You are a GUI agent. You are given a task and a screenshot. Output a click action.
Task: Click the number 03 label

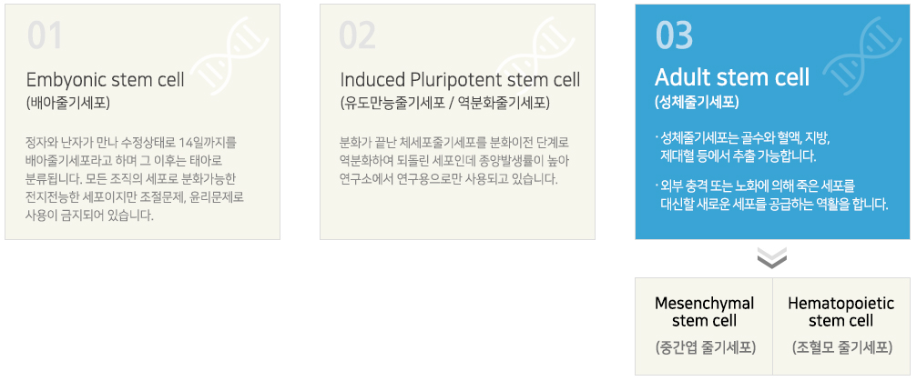coord(674,35)
